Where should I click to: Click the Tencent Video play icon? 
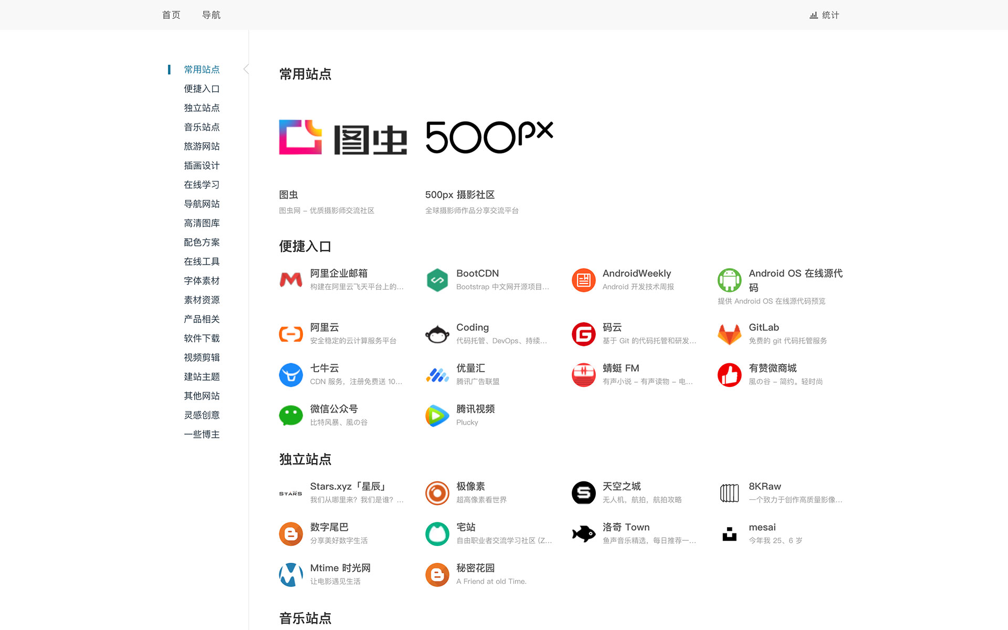(437, 415)
